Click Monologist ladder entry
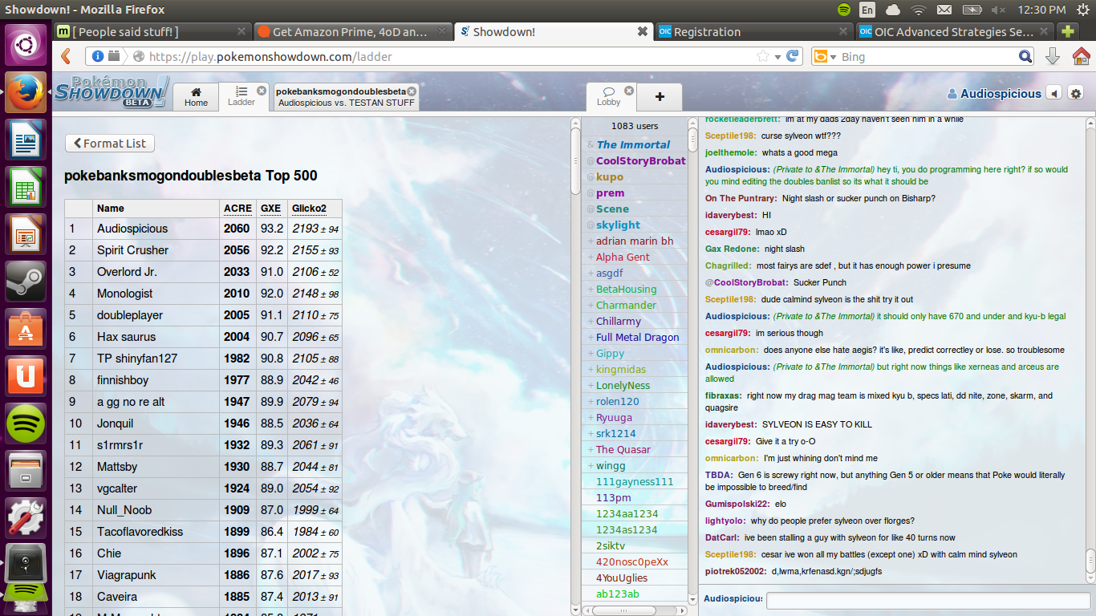The width and height of the screenshot is (1096, 616). click(x=124, y=294)
